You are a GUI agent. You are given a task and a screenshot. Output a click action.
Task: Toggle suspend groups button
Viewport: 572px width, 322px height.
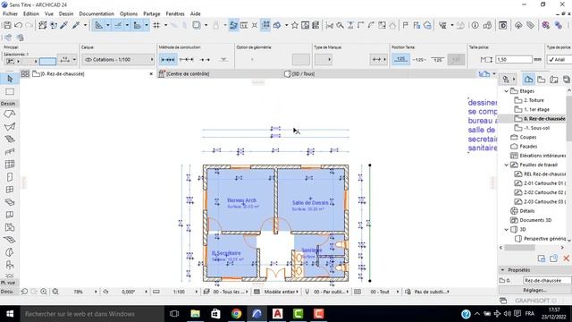point(265,25)
